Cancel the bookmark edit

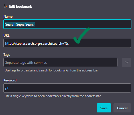[122, 108]
